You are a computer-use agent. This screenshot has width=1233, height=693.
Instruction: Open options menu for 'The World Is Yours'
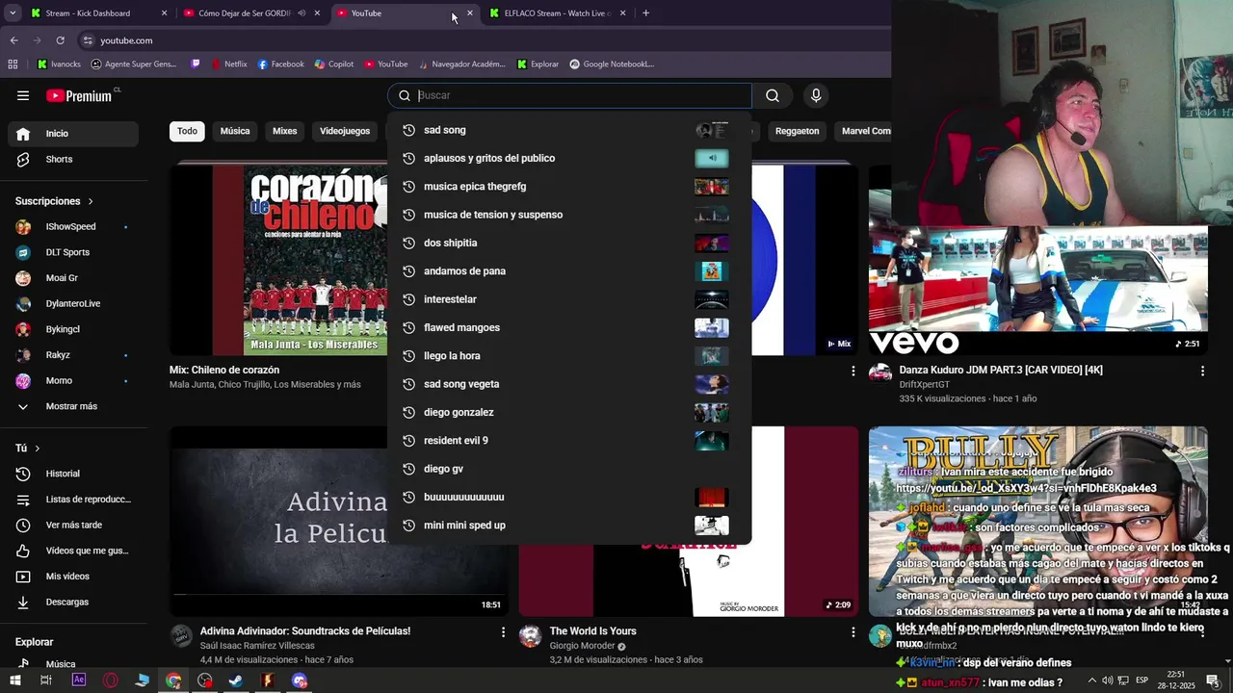tap(853, 632)
